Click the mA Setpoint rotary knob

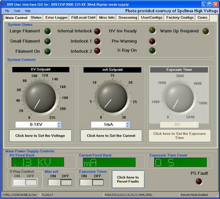pos(113,97)
